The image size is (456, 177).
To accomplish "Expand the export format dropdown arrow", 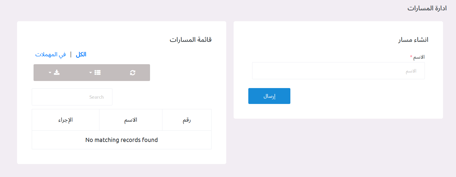I will [x=50, y=73].
